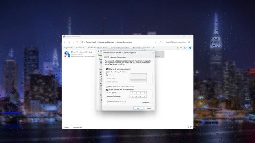Switch to Alternate Configuration tab

(118, 57)
